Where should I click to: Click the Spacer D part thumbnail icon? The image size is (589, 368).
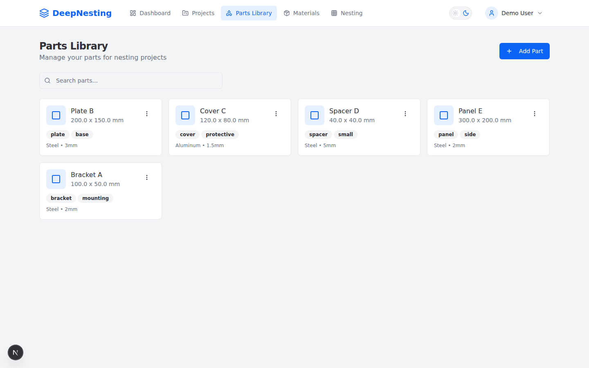click(315, 115)
